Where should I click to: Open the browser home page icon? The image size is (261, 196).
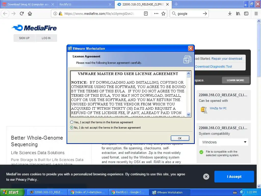(x=30, y=14)
